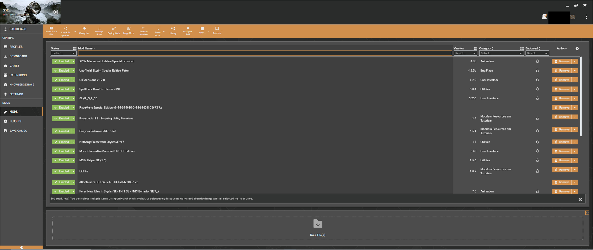Disable the RaceMenu Special Edition mod
This screenshot has height=250, width=593.
61,108
